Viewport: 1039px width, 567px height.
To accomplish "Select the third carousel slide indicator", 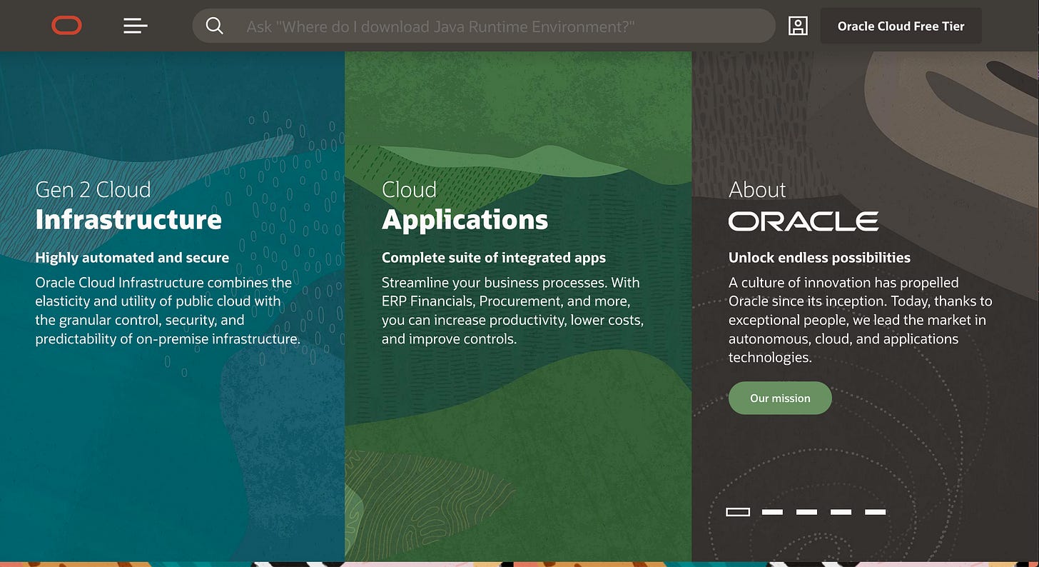I will [806, 511].
